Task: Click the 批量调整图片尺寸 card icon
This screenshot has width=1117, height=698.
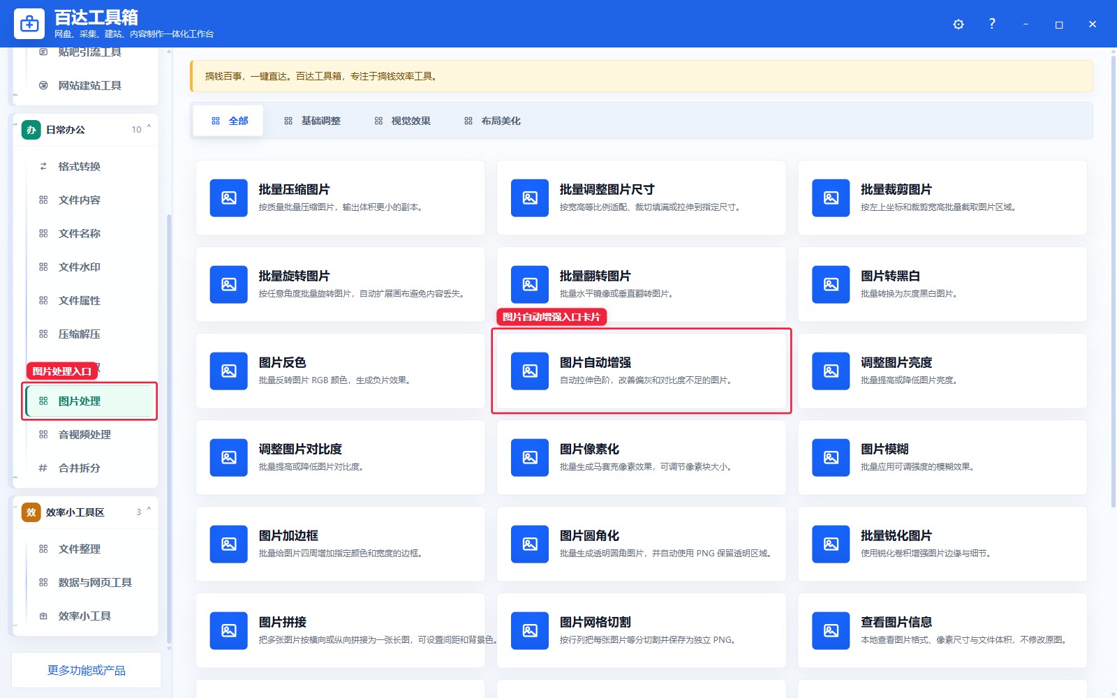Action: pos(530,198)
